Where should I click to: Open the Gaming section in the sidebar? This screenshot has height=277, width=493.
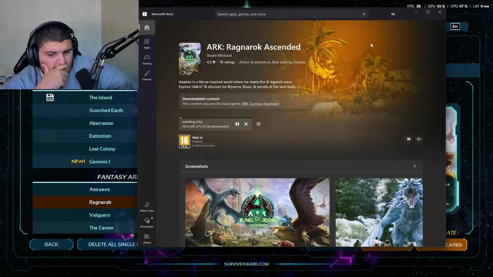click(x=147, y=60)
